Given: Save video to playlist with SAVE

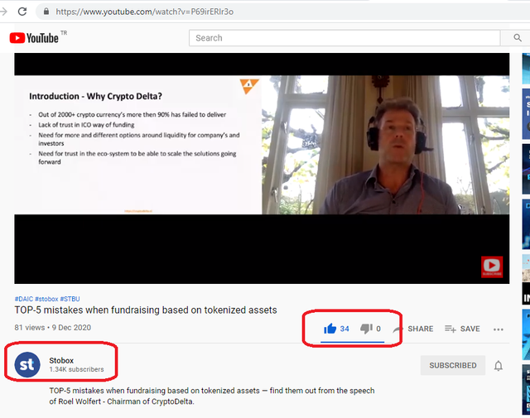Looking at the screenshot, I should click(x=462, y=329).
